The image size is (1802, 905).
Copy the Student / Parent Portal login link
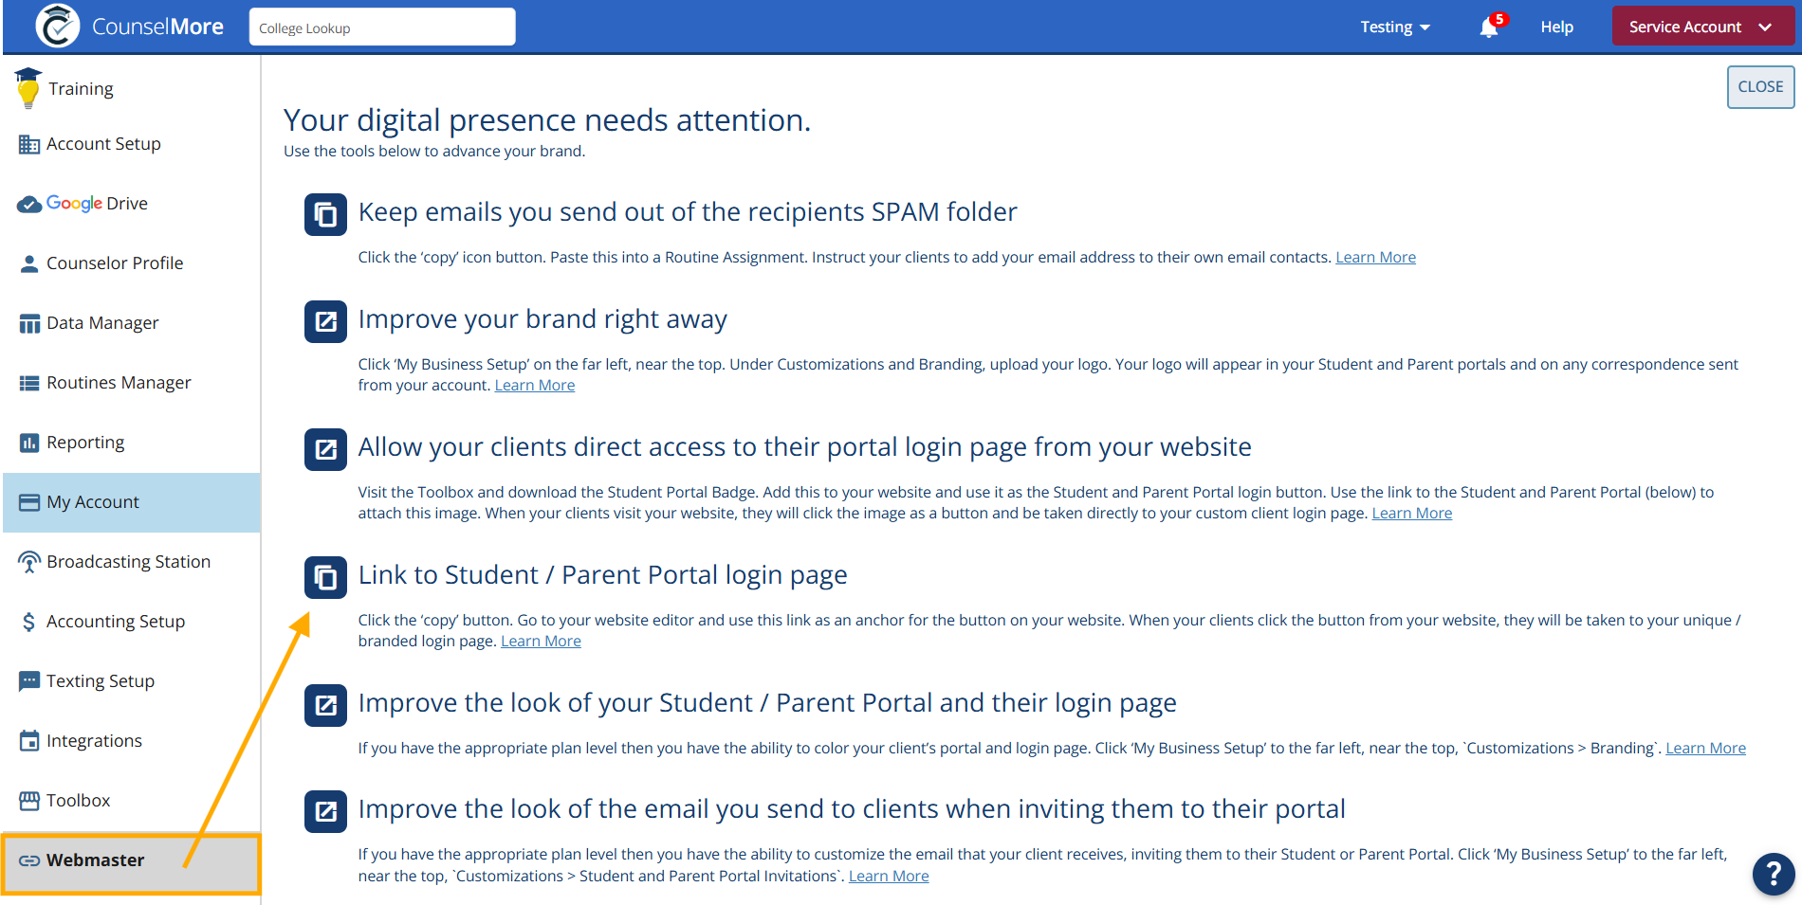(325, 577)
